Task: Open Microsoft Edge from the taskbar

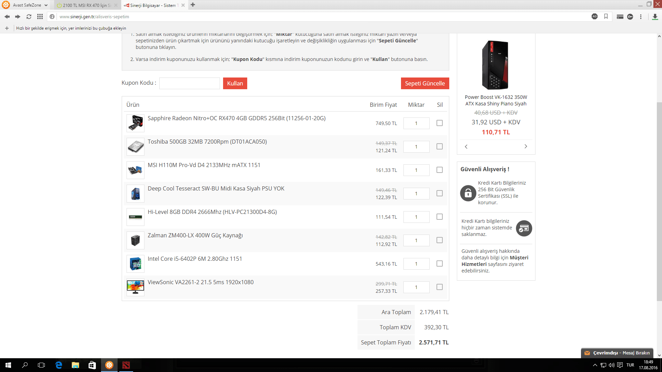Action: tap(59, 365)
